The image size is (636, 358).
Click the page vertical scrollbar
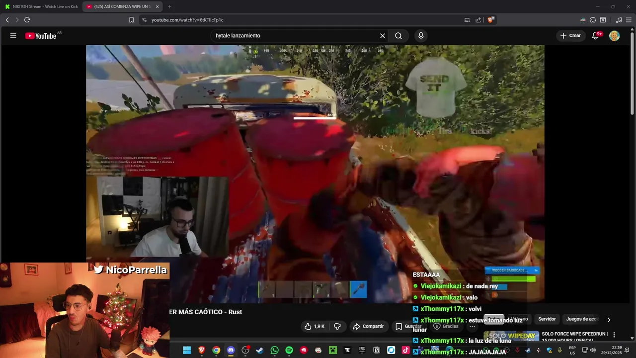click(x=632, y=75)
